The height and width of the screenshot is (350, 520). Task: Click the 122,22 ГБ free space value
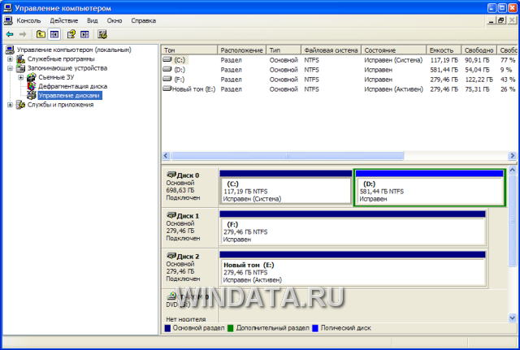(x=479, y=80)
